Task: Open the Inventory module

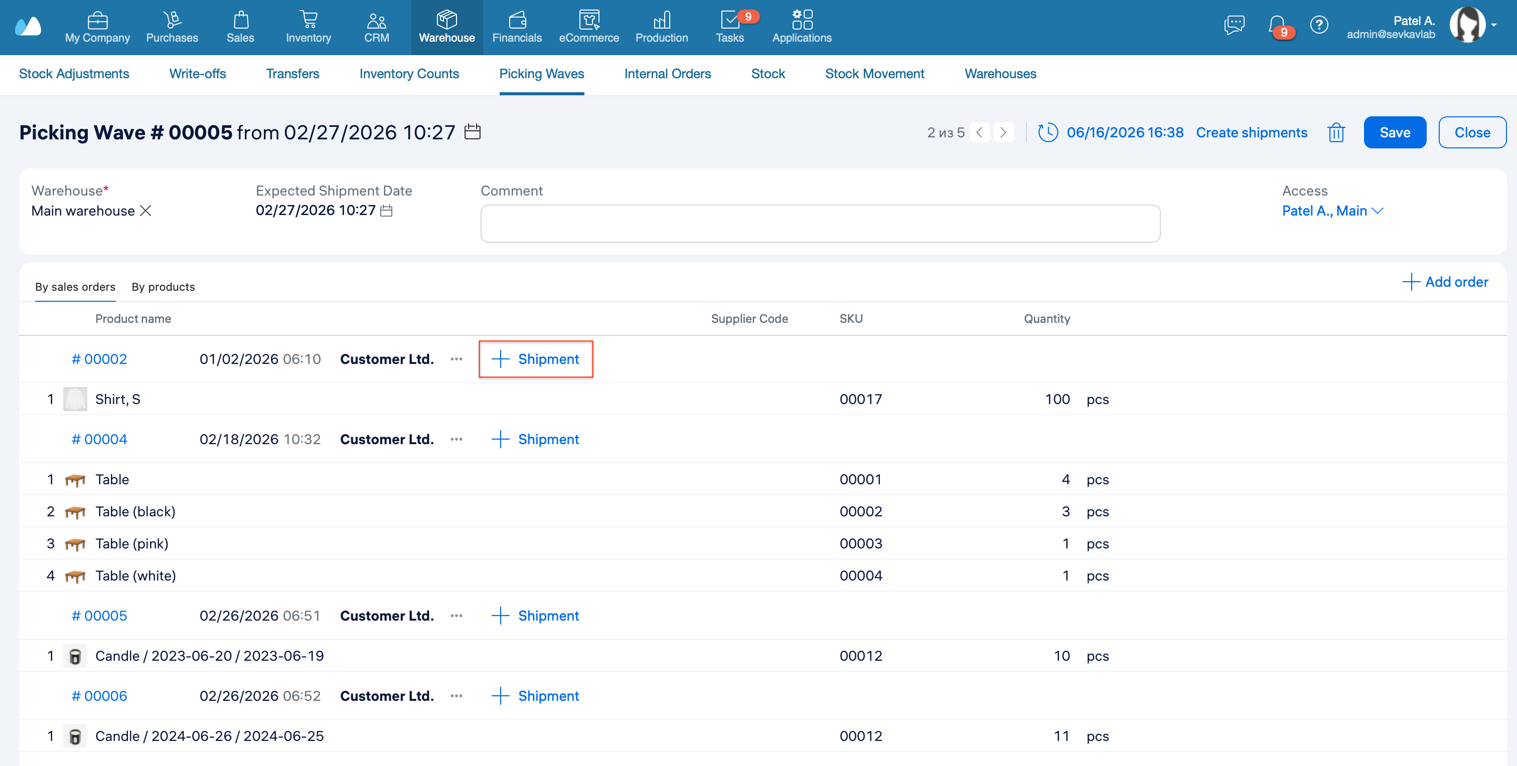Action: (x=308, y=28)
